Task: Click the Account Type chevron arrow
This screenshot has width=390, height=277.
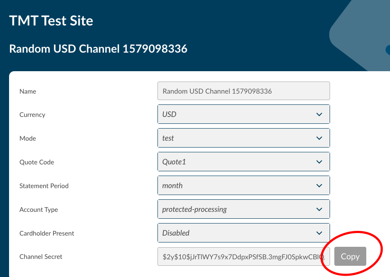Action: pos(319,209)
